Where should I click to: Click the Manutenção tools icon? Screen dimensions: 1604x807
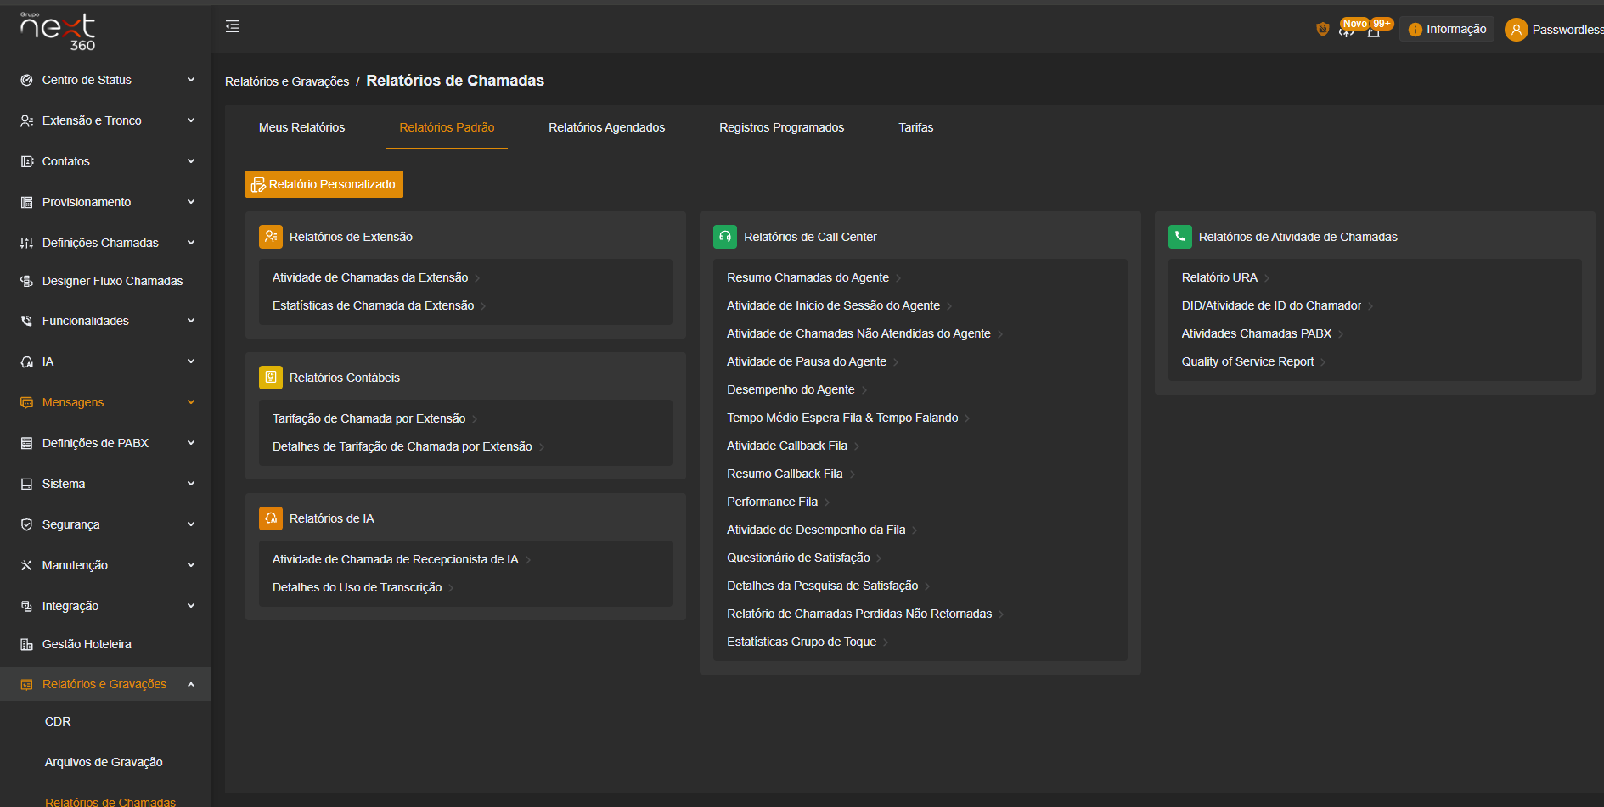coord(26,565)
